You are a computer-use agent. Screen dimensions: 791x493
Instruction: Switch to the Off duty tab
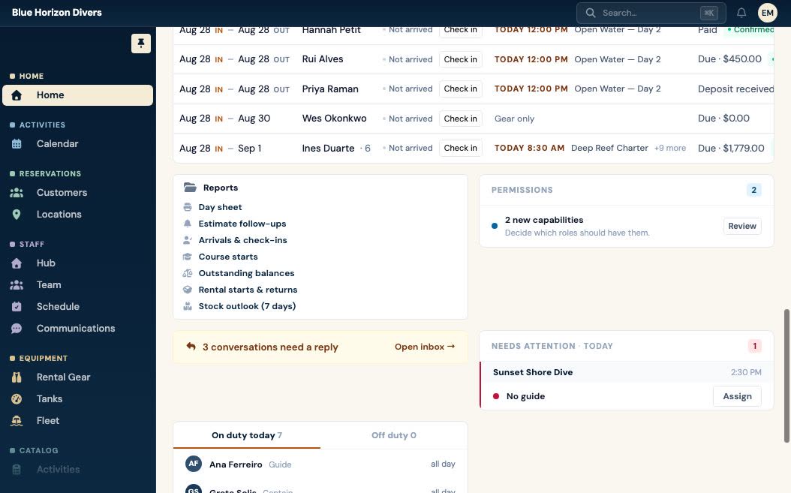coord(394,435)
